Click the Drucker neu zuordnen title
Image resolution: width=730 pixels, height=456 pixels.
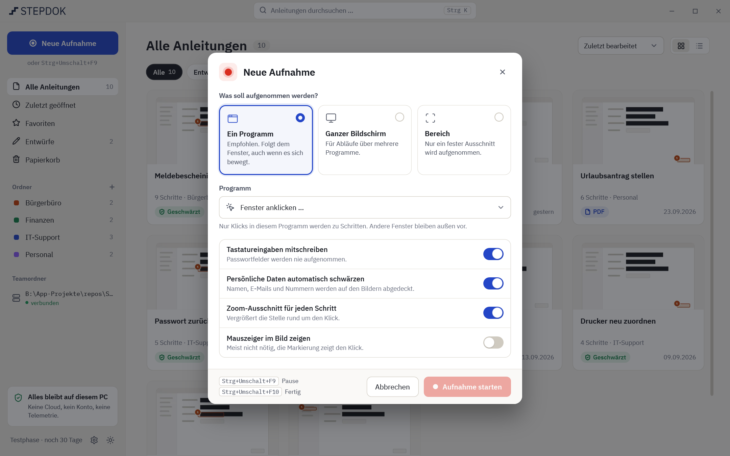point(618,321)
